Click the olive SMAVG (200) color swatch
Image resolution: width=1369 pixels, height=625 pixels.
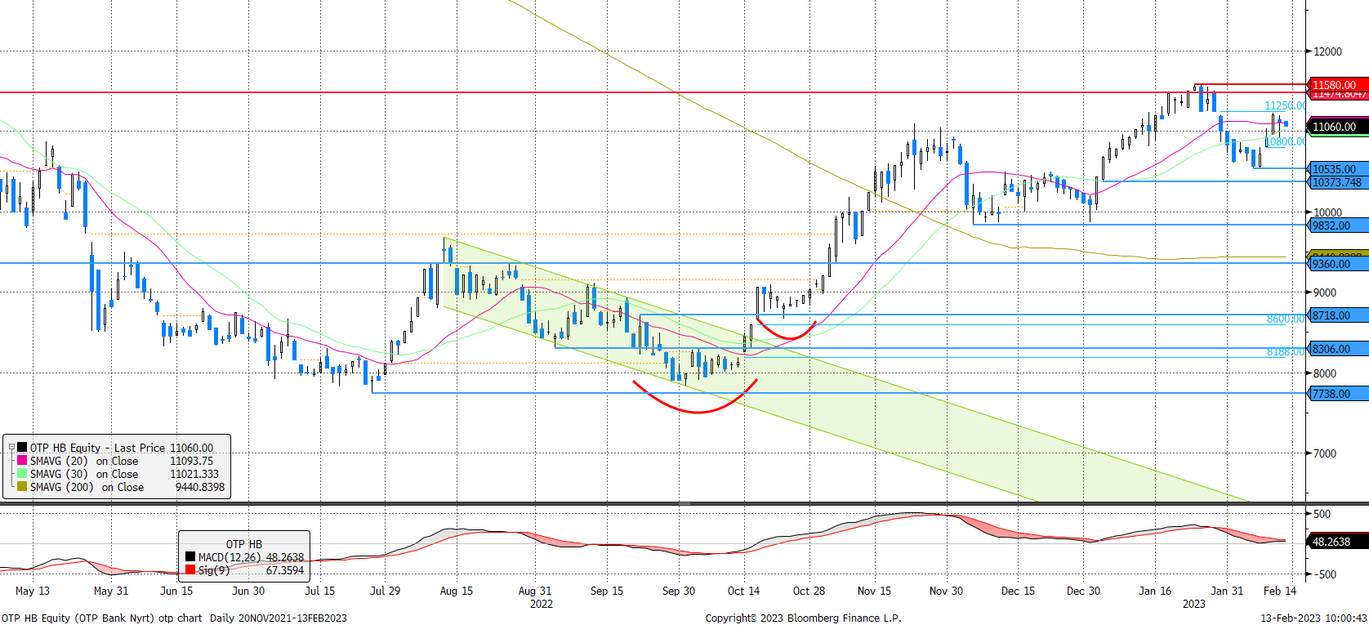(x=22, y=487)
